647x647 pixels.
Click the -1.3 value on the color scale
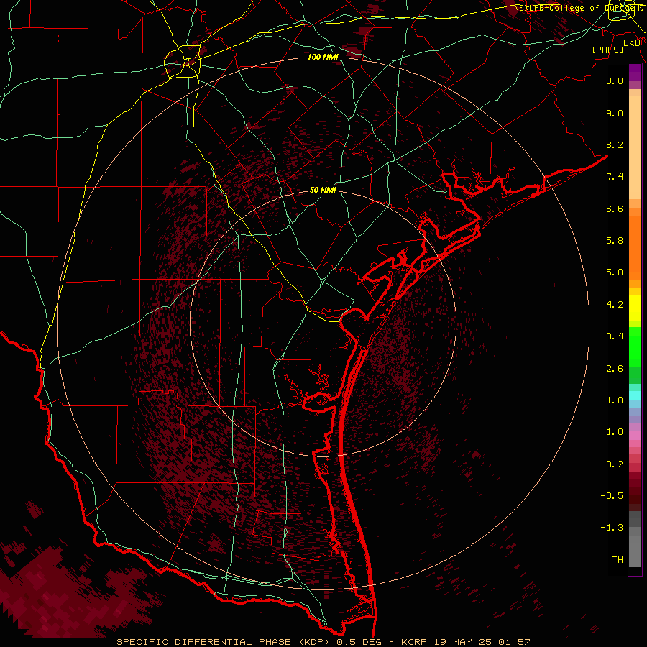tap(612, 528)
